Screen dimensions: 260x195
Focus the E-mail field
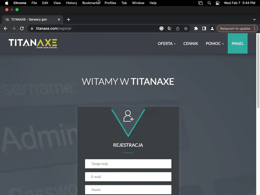point(128,177)
